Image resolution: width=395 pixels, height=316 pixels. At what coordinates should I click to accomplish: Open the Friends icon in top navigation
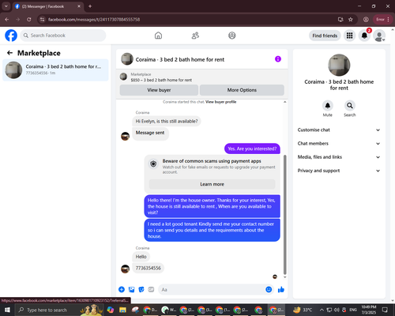click(195, 36)
